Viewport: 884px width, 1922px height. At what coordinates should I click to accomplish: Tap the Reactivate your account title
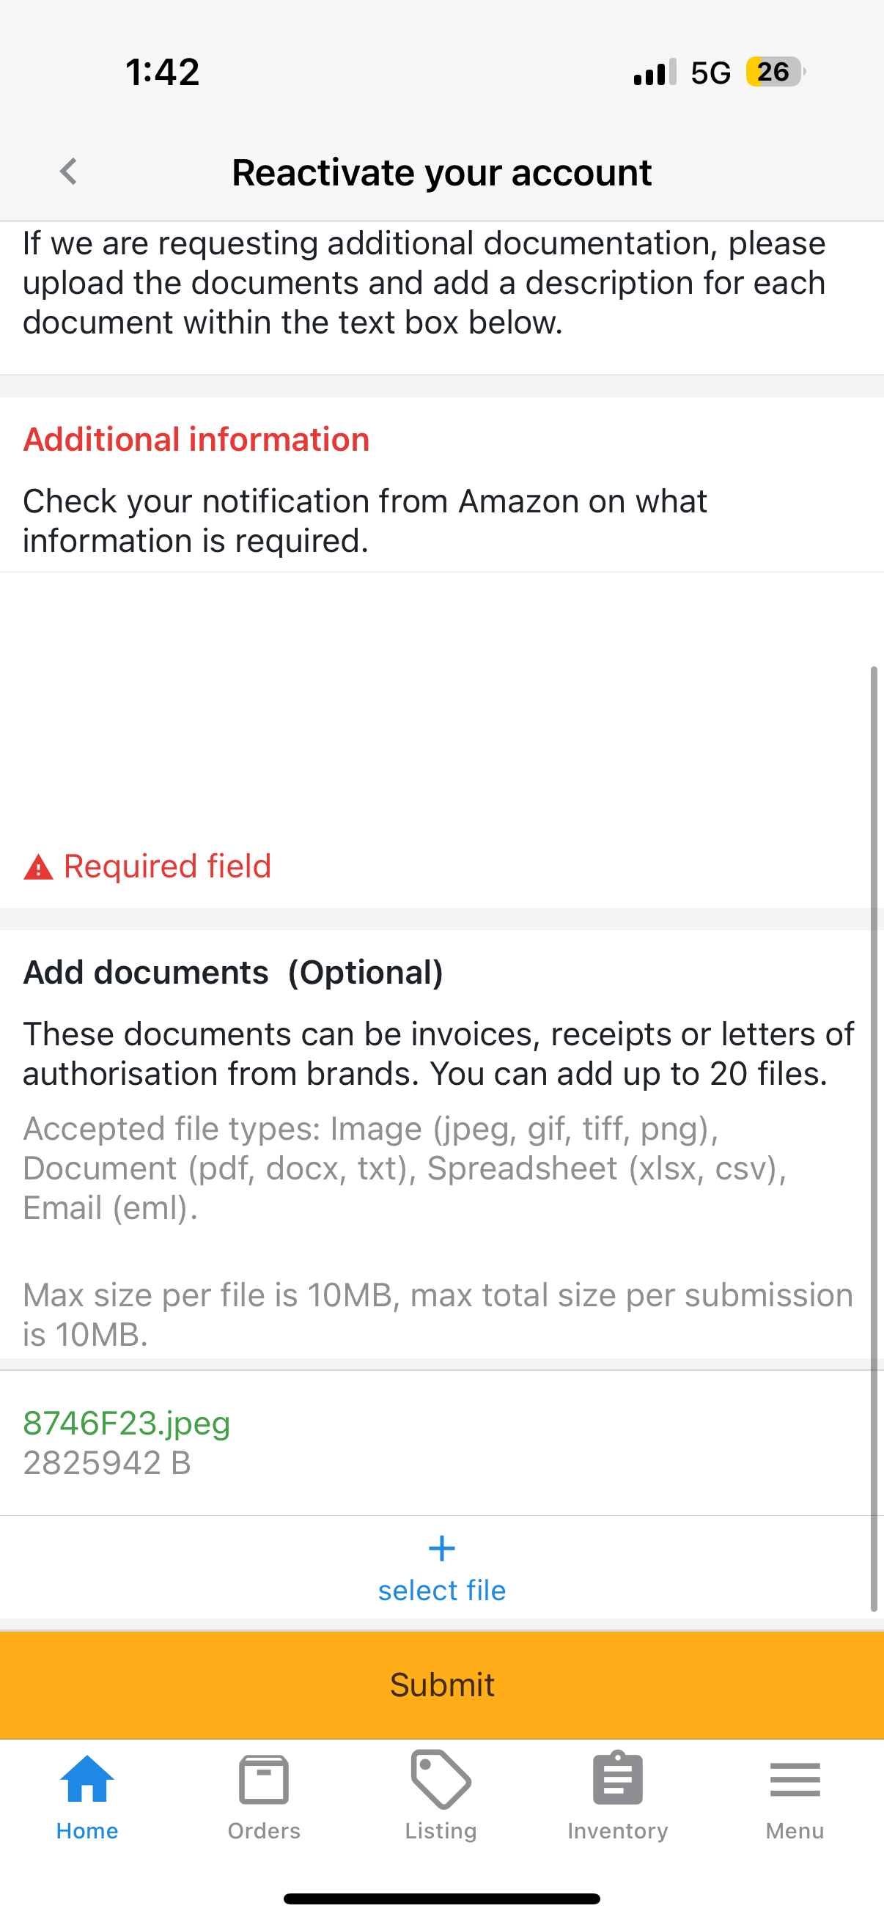441,172
